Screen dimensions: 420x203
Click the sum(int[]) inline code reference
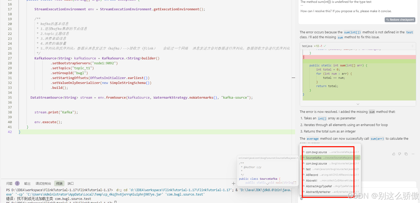pyautogui.click(x=352, y=32)
